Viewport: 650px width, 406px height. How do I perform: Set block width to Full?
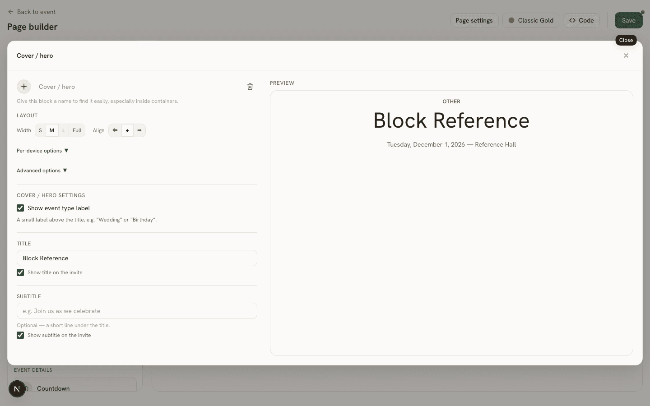click(x=77, y=130)
